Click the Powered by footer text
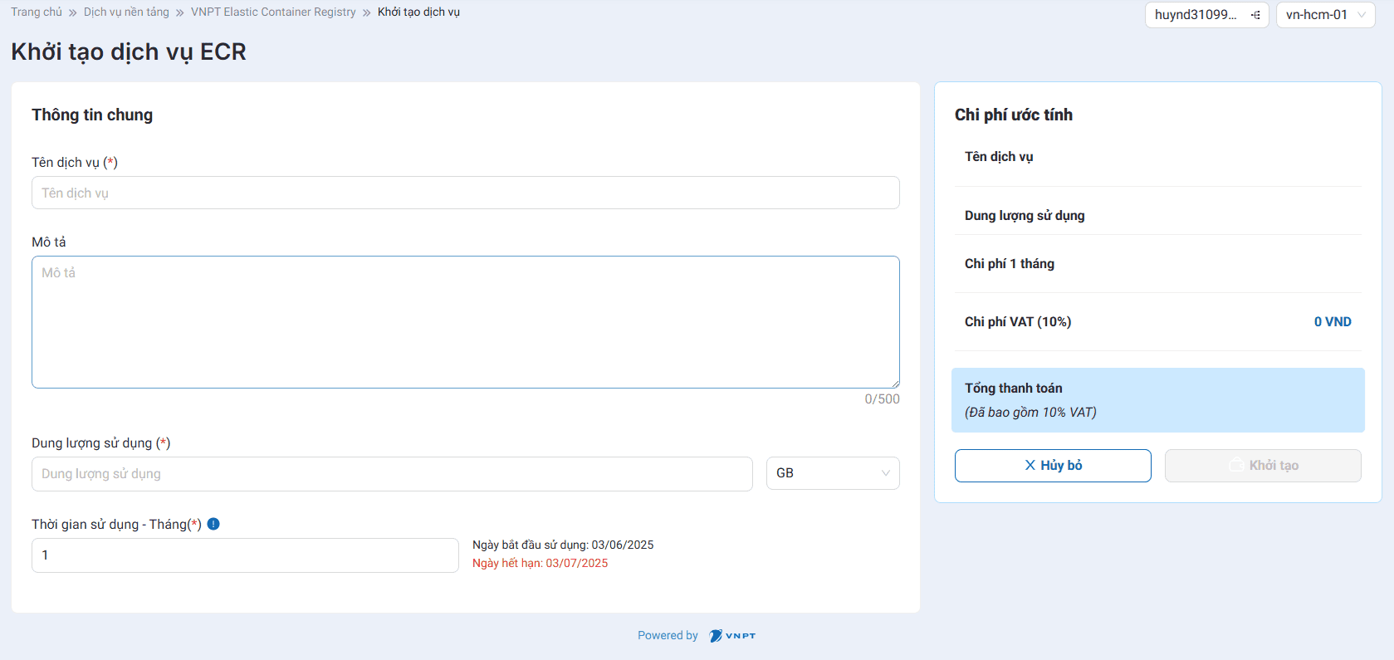This screenshot has height=660, width=1394. pos(668,636)
